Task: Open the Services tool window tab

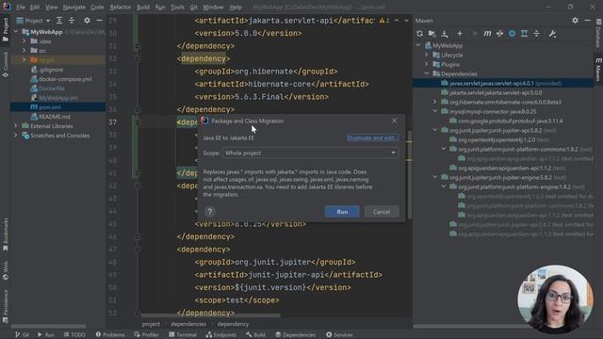Action: click(x=339, y=335)
